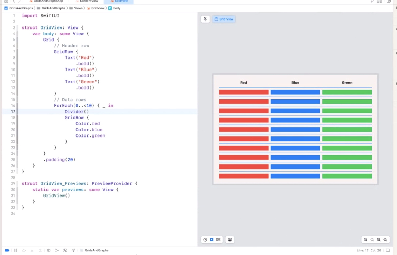This screenshot has width=397, height=255.
Task: Open body symbol breadcrumb
Action: click(114, 8)
